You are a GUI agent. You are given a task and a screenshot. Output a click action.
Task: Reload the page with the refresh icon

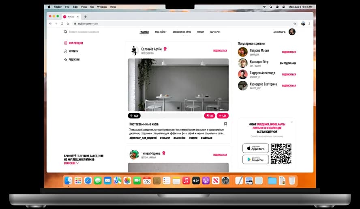tap(62, 24)
